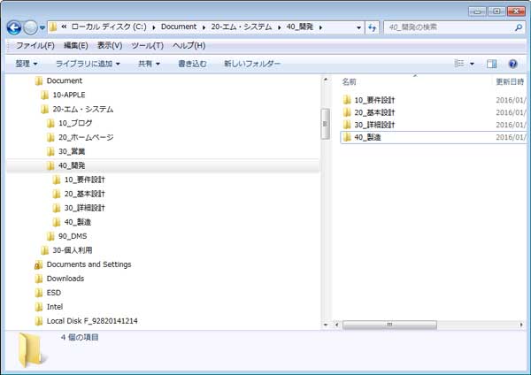The width and height of the screenshot is (531, 375).
Task: Click the 新しいフォルダー button
Action: (252, 64)
